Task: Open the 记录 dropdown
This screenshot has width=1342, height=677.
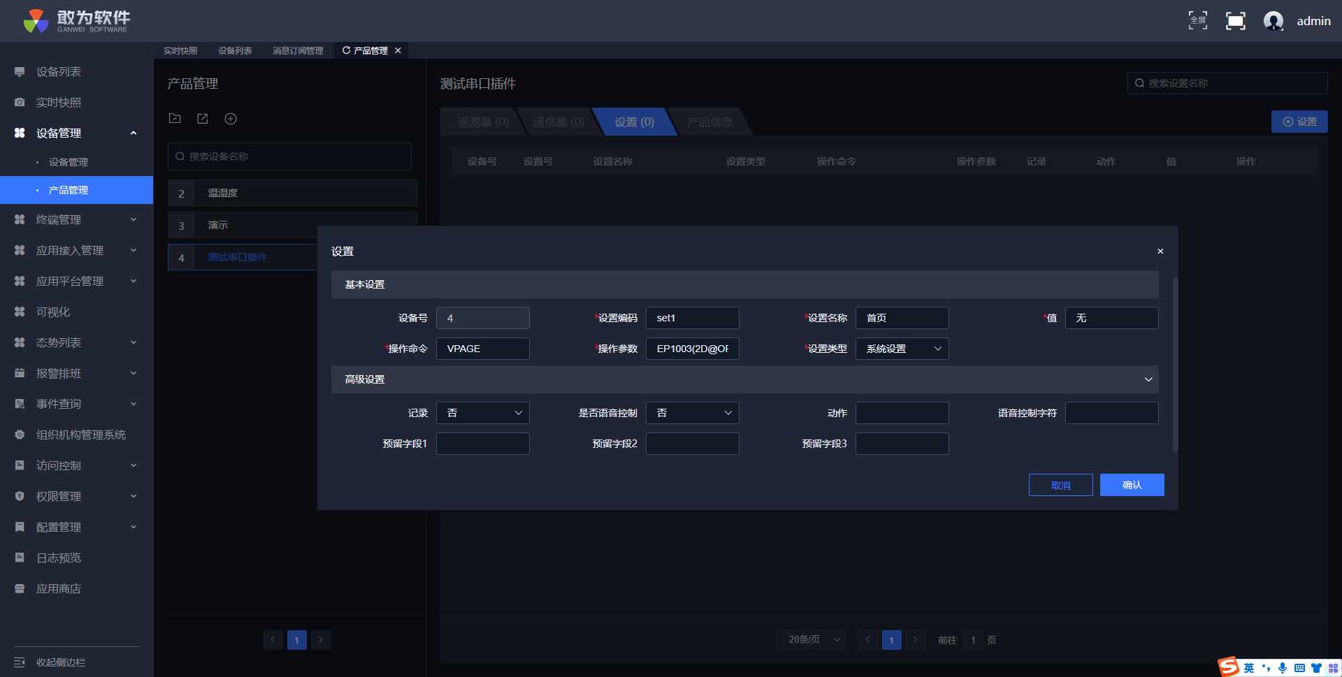Action: click(482, 413)
